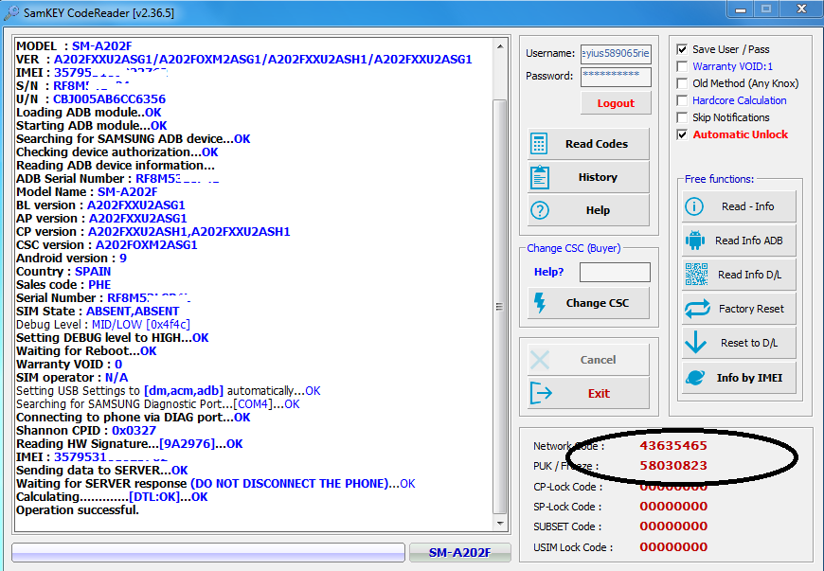Click the 'MODEL : SM-A202F' first log line
Screen dimensions: 824x571
coord(74,46)
